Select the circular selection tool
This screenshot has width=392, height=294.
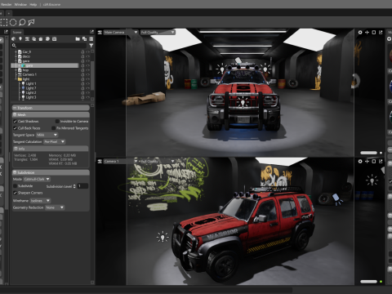click(13, 22)
